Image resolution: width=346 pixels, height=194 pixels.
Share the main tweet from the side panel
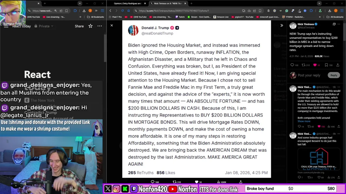338,65
